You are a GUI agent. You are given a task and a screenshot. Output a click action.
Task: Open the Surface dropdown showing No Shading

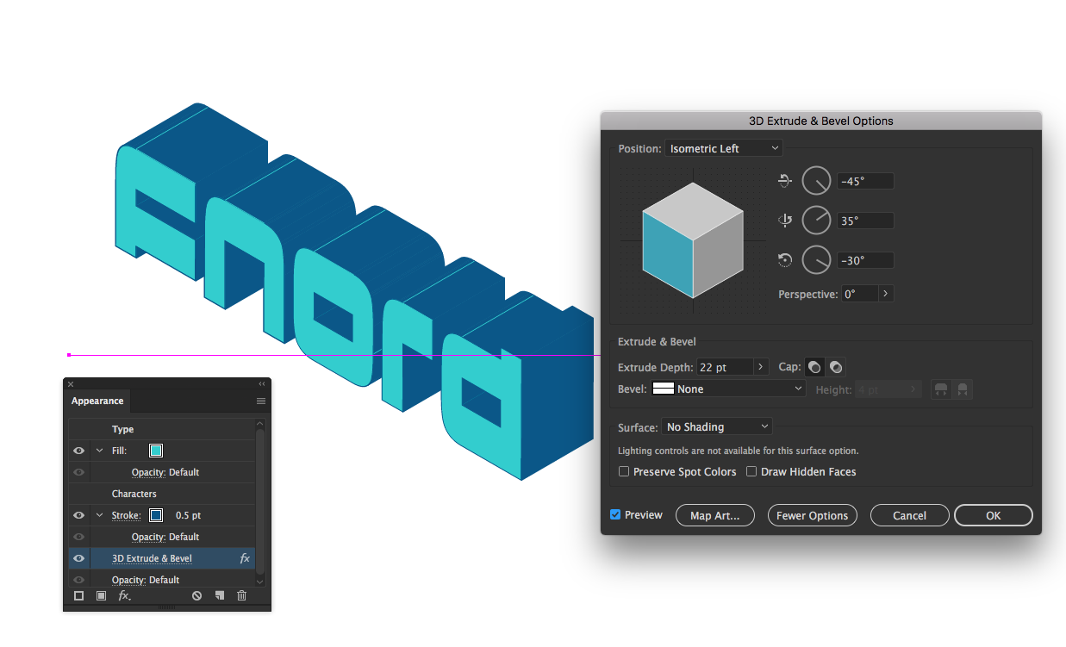pos(717,427)
